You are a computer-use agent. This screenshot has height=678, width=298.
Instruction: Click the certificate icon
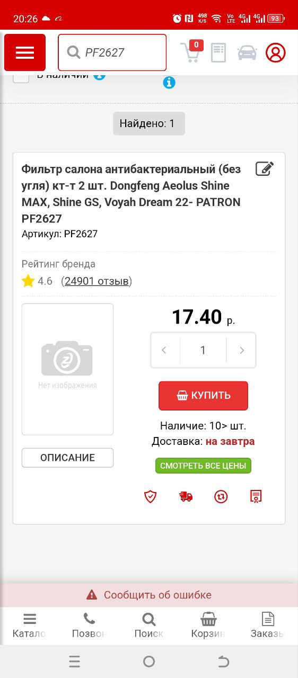pyautogui.click(x=256, y=496)
